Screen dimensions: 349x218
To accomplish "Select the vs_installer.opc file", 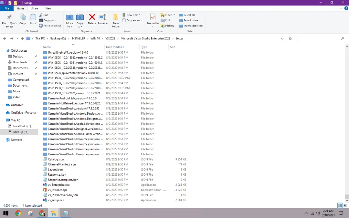I will point(58,190).
